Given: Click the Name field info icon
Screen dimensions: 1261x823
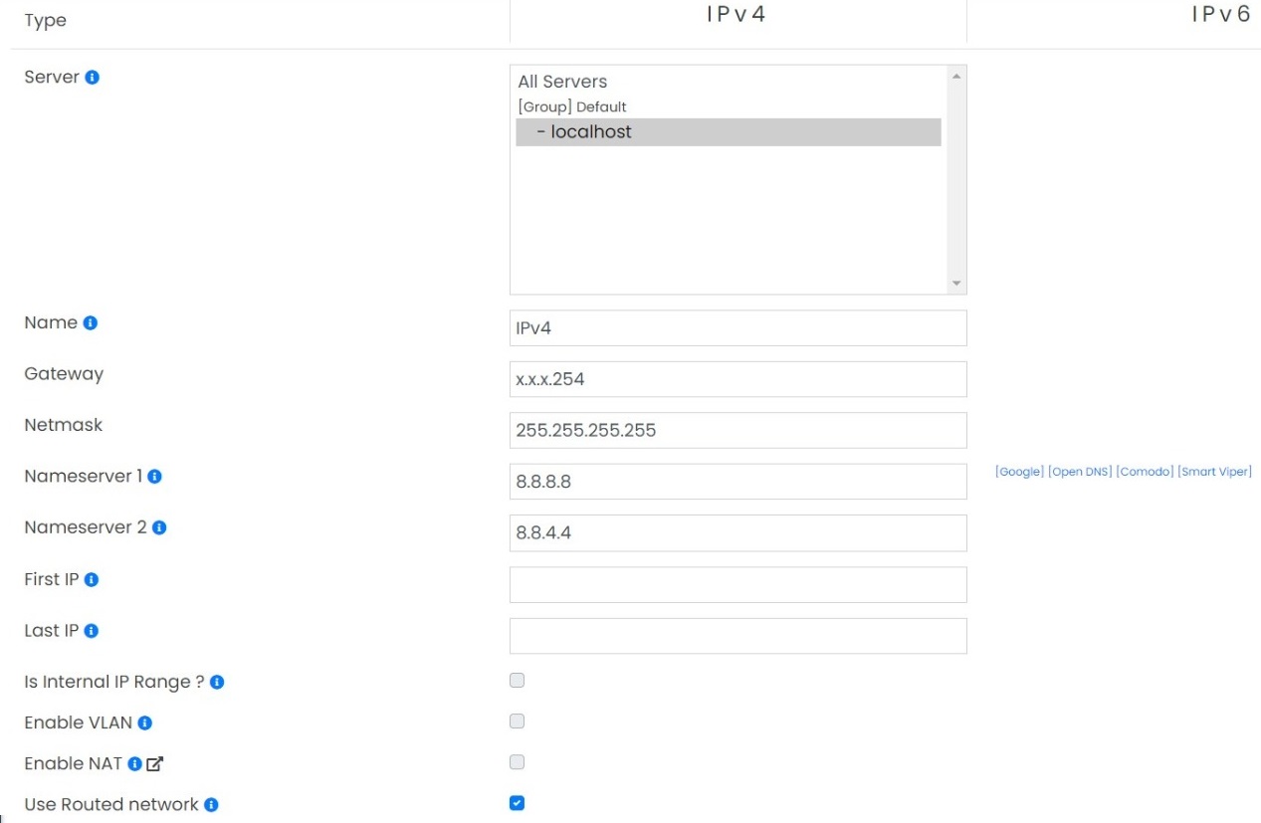Looking at the screenshot, I should click(89, 321).
